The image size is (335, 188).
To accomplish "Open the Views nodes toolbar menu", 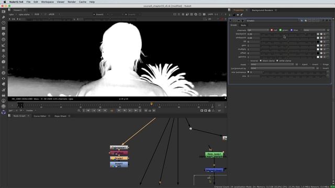I will (x=4, y=78).
